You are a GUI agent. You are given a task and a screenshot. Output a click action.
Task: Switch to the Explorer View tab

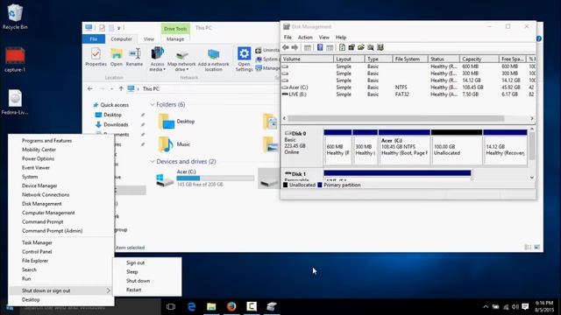point(149,38)
